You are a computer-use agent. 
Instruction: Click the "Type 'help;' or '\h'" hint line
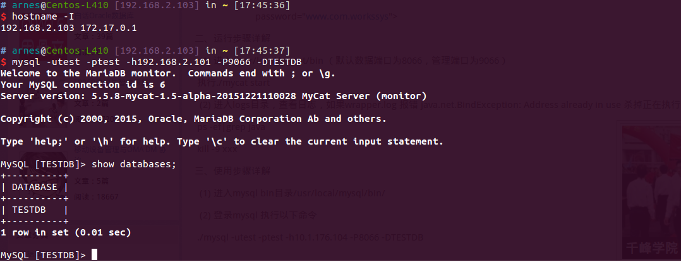coord(222,141)
